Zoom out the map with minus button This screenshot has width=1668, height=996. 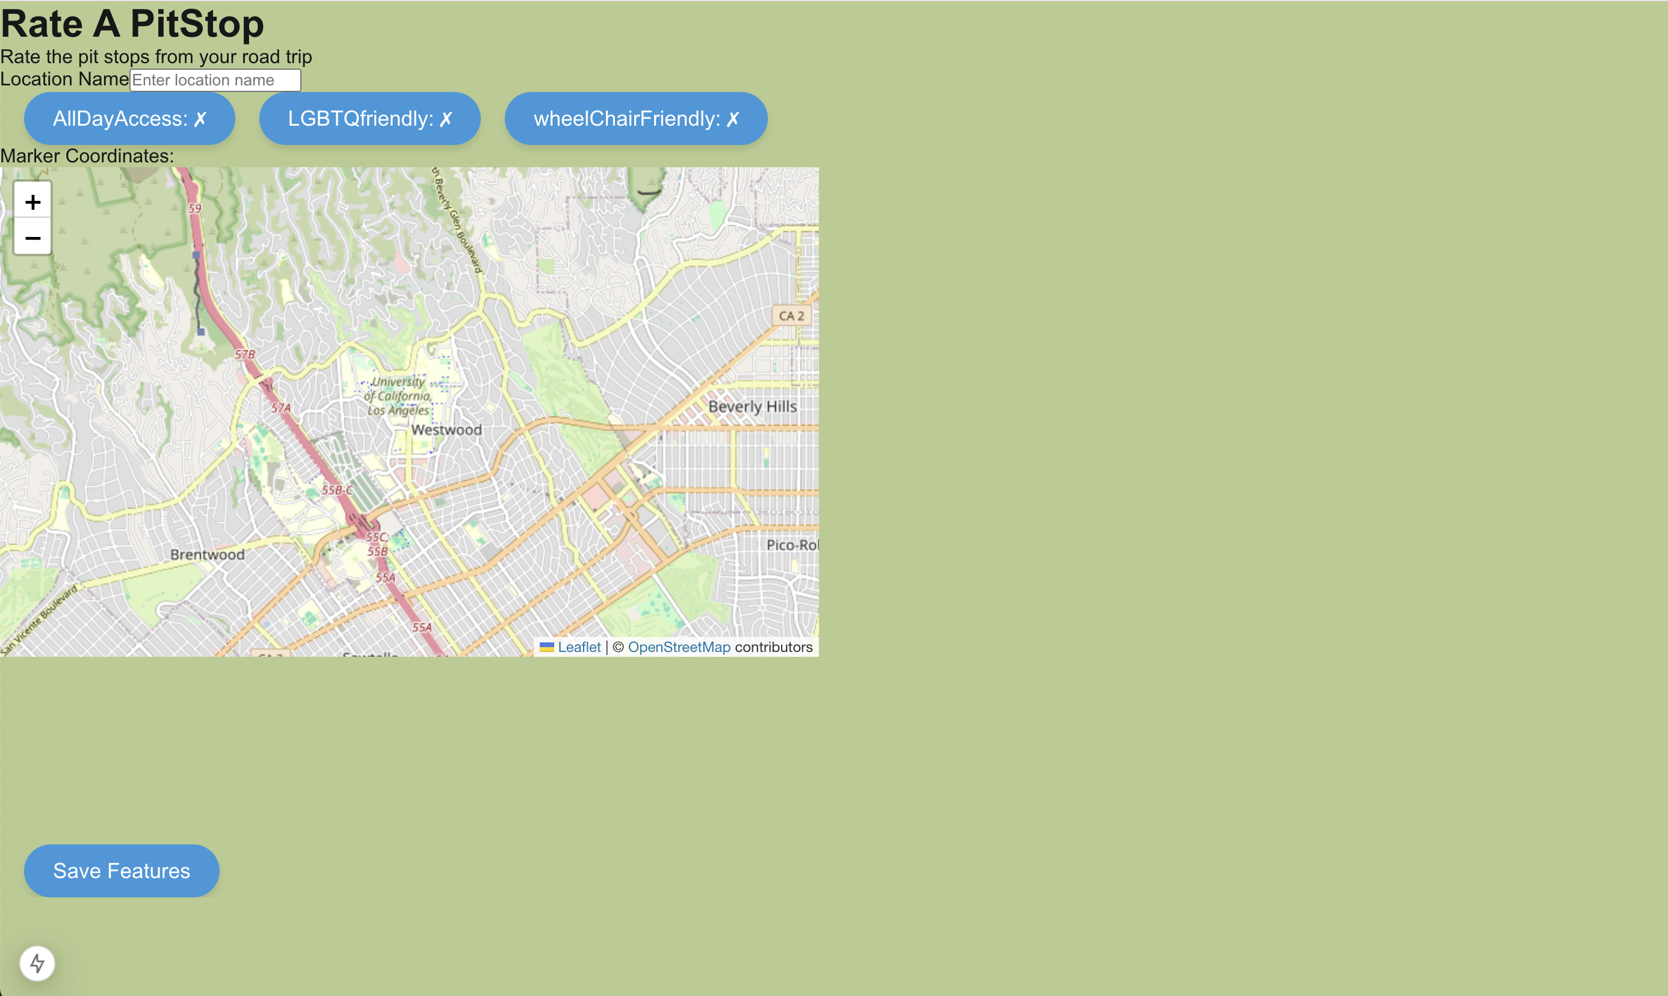pos(32,238)
